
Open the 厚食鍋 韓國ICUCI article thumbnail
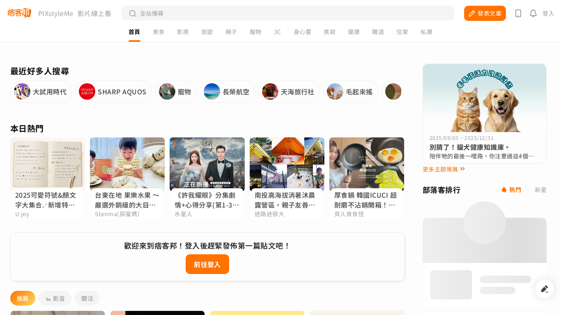pos(367,164)
